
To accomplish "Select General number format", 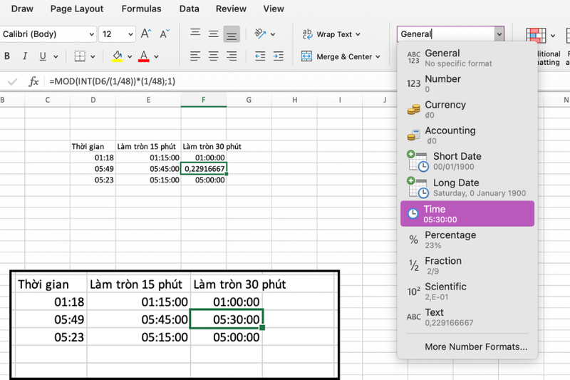I will (467, 58).
